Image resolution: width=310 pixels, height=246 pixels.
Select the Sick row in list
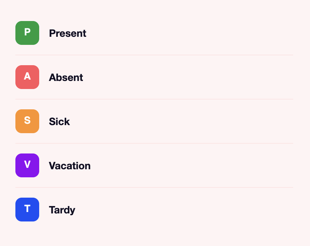(x=154, y=121)
